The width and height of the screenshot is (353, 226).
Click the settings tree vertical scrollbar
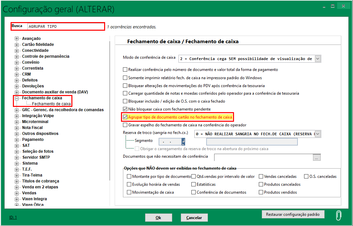(110, 110)
